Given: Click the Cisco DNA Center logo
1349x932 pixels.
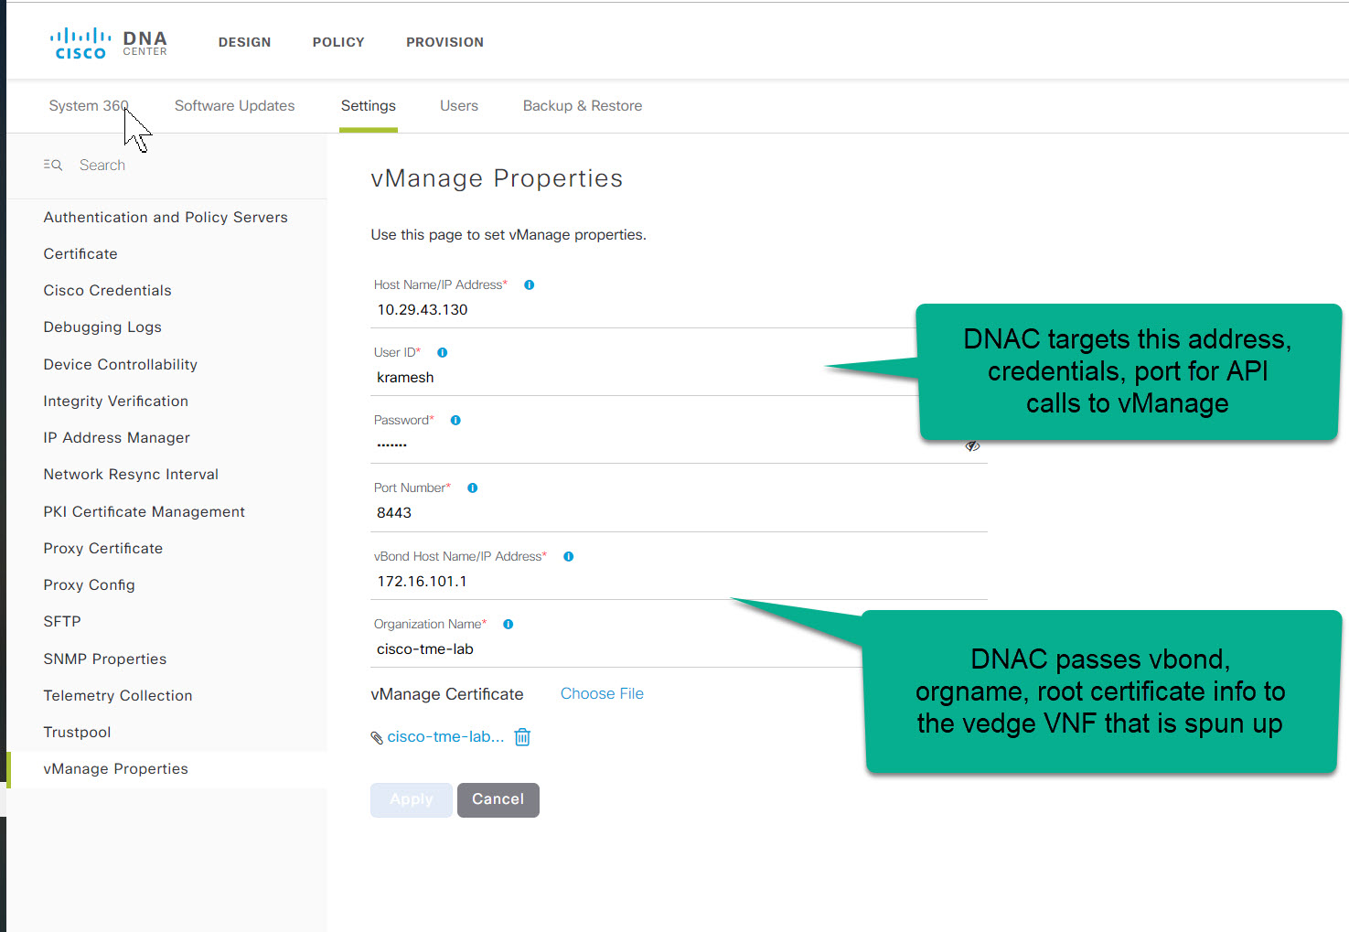Looking at the screenshot, I should pyautogui.click(x=108, y=41).
